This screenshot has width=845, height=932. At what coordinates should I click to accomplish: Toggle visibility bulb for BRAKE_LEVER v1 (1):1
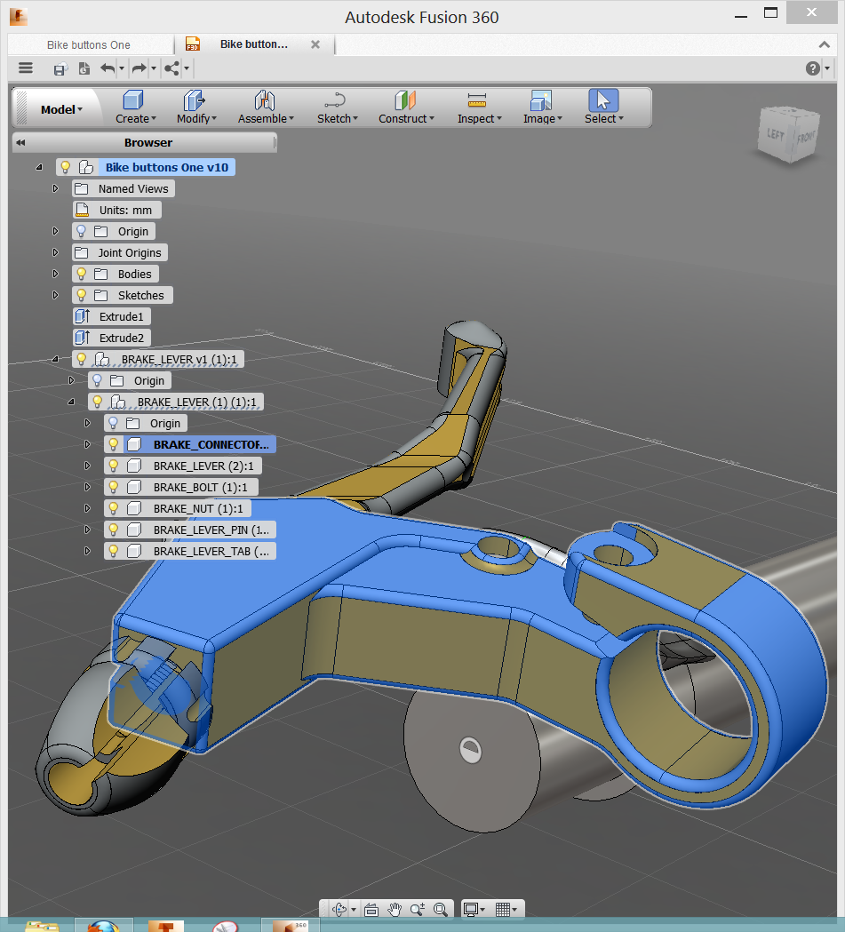click(x=82, y=359)
